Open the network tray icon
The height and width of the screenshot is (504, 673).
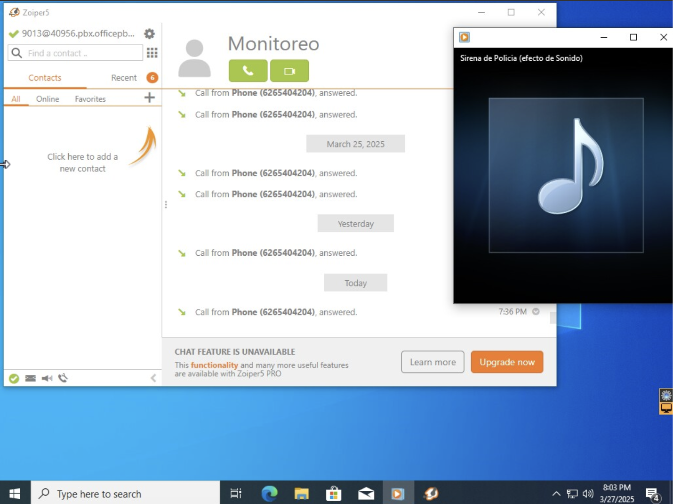[572, 494]
